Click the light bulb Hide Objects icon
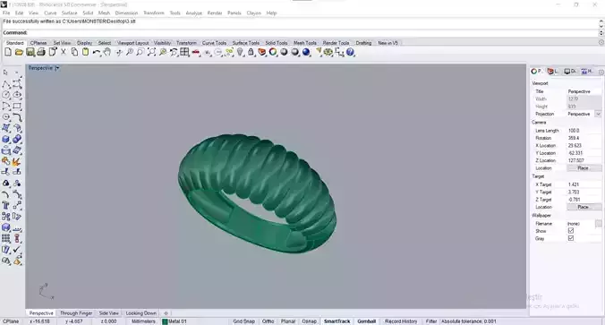The height and width of the screenshot is (325, 605). tap(240, 52)
